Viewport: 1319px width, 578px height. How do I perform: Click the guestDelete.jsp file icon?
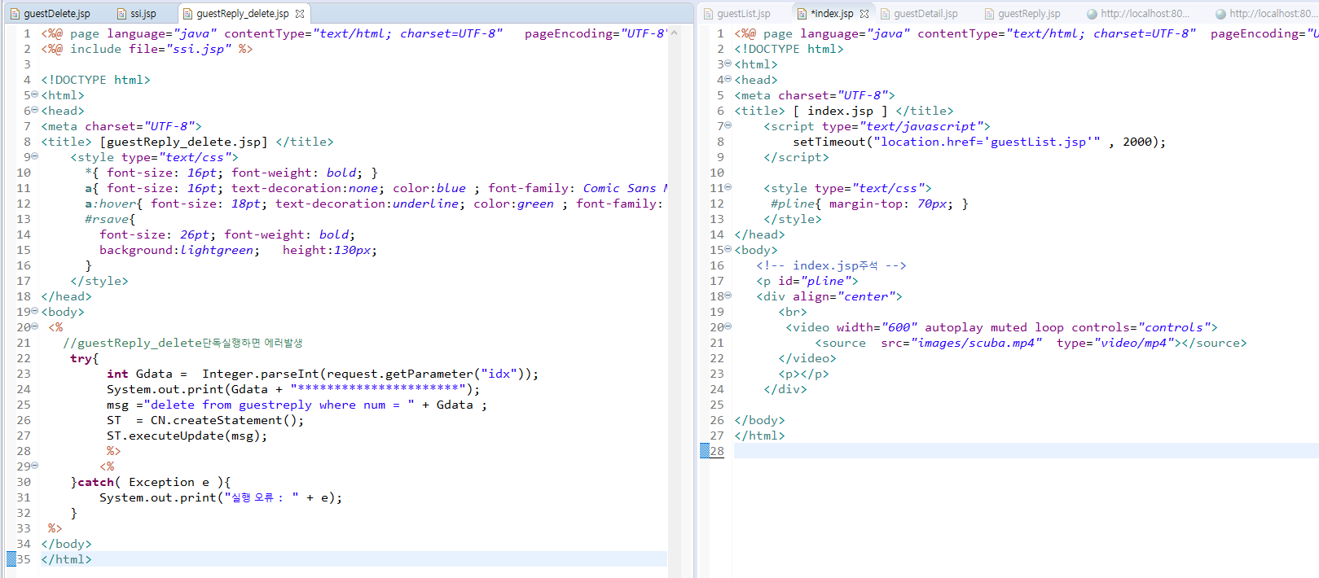(15, 14)
